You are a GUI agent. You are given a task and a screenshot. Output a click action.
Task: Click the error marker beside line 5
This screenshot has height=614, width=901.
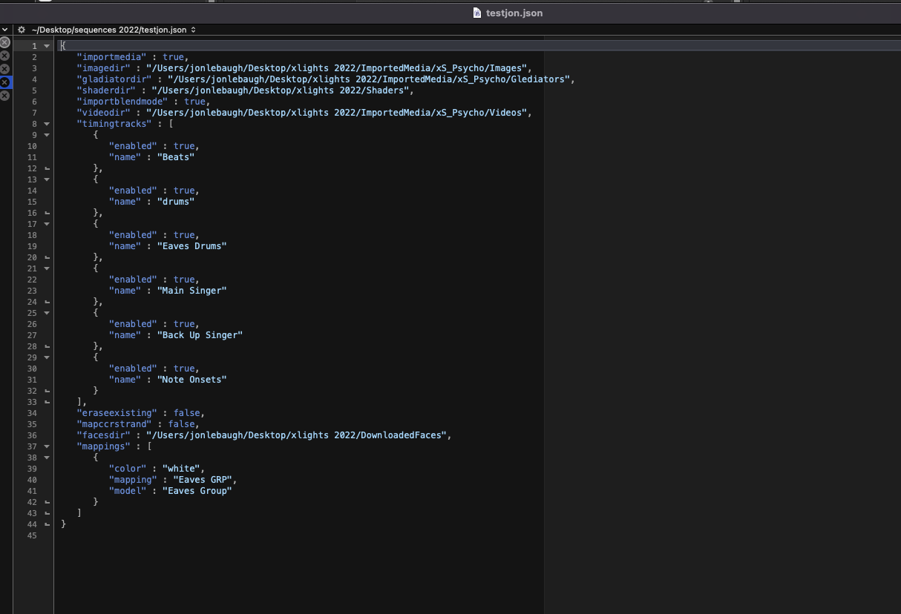point(4,94)
